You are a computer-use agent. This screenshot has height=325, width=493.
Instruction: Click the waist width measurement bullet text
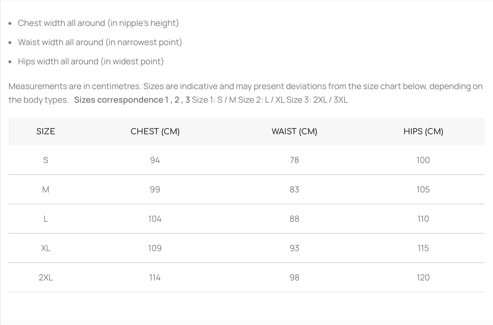[100, 42]
